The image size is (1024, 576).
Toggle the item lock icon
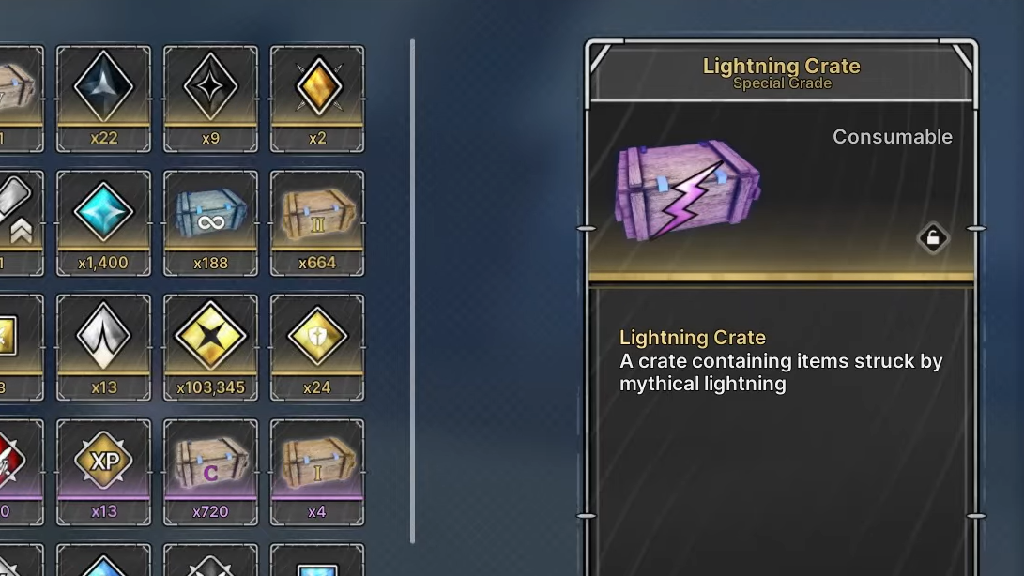point(933,238)
